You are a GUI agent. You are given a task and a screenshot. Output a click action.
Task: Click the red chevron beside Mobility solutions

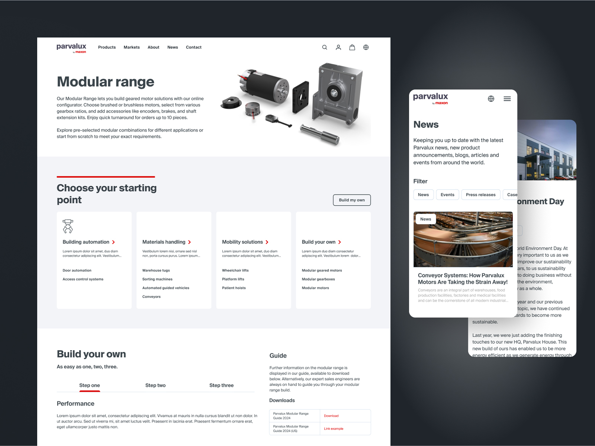(267, 242)
